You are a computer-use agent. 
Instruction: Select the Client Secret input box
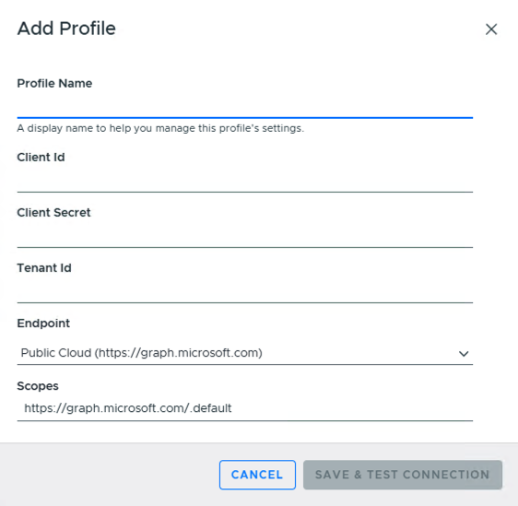pyautogui.click(x=245, y=236)
